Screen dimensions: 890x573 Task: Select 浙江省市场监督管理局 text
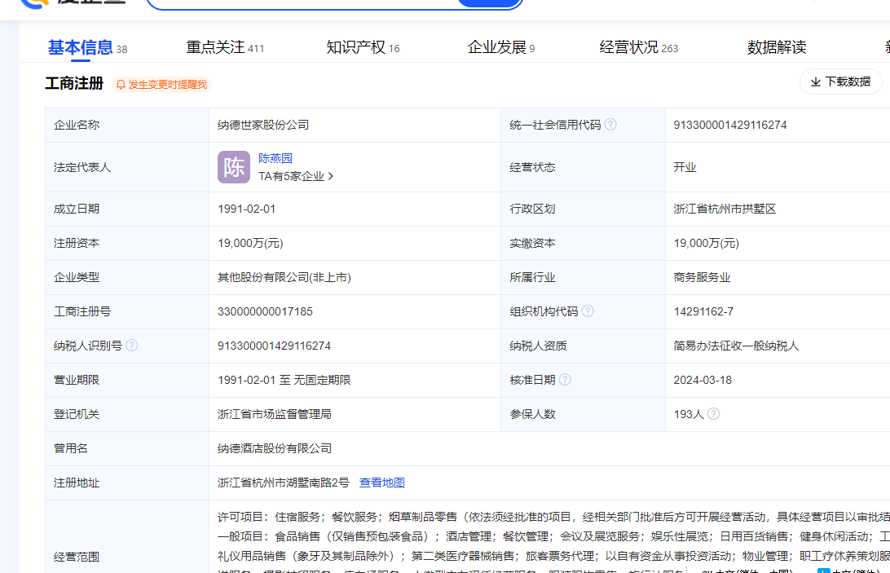[275, 415]
